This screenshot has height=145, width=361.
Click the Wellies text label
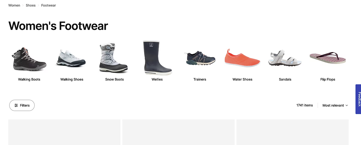[157, 79]
